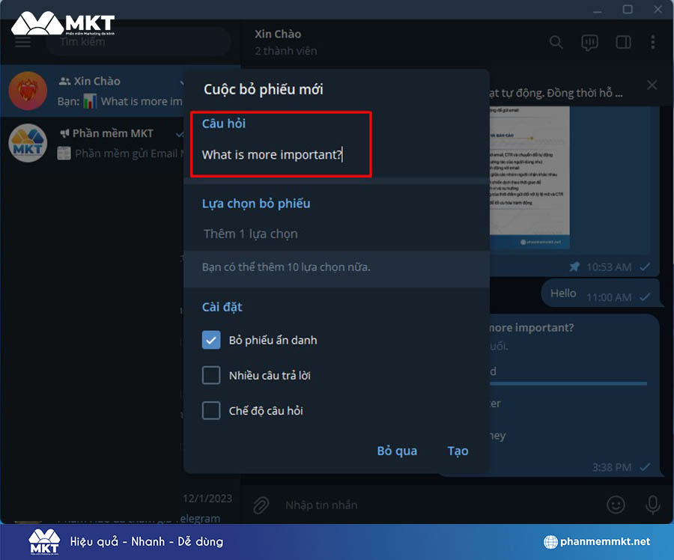Close the pinned message bar
The image size is (674, 560).
tap(652, 85)
